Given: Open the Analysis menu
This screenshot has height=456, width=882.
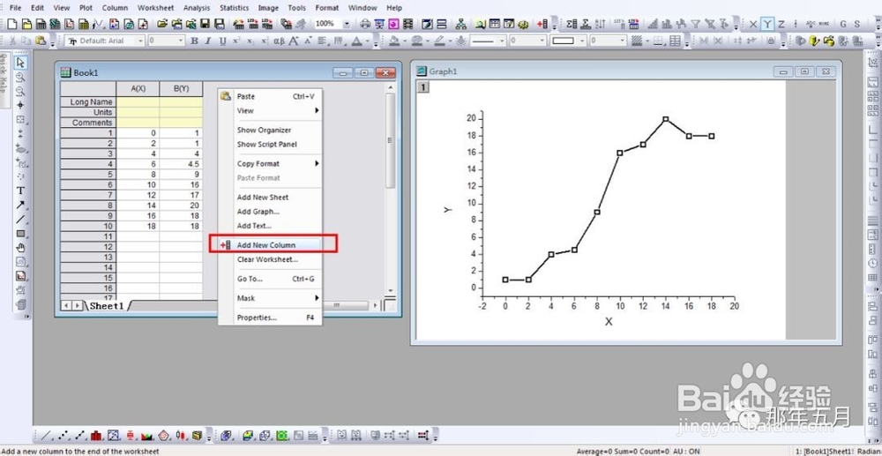Looking at the screenshot, I should point(197,8).
